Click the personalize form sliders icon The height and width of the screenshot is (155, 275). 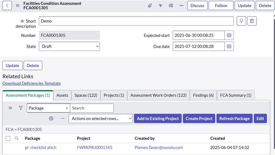[x=171, y=5]
